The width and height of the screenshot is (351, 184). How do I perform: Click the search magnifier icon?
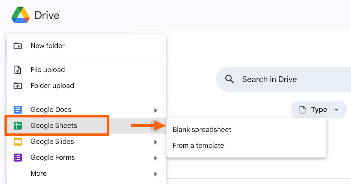point(229,79)
